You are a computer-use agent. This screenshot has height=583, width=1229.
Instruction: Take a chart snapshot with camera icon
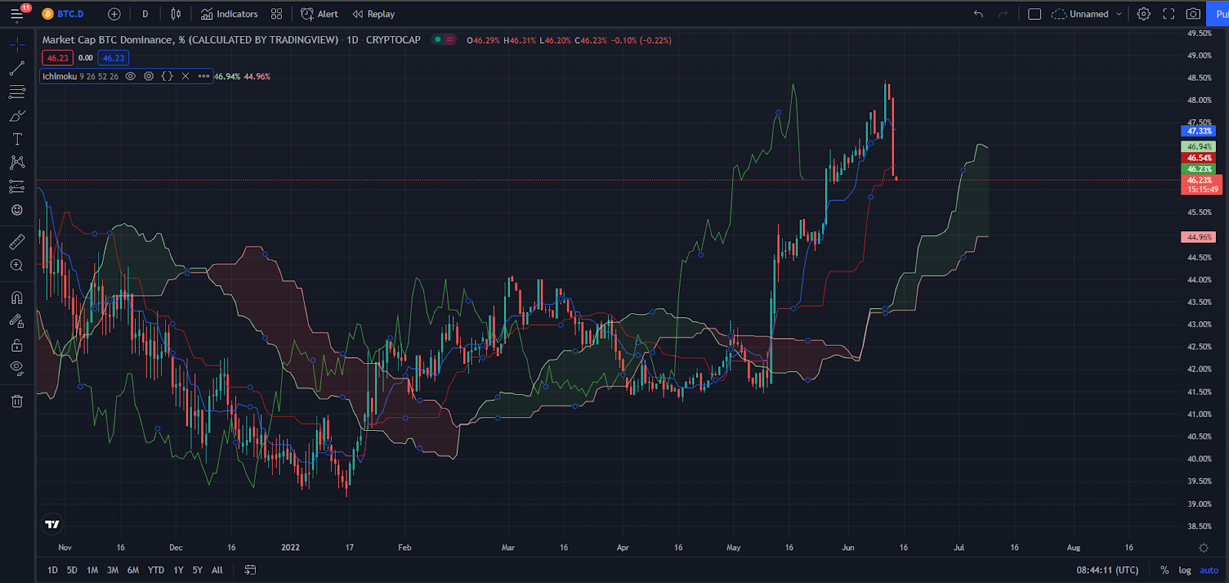[x=1193, y=14]
